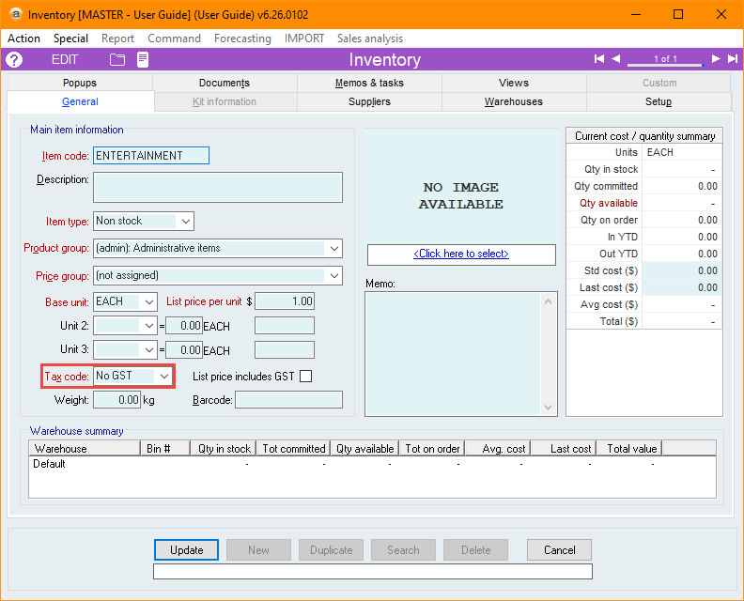Open the Unit 2 dropdown
This screenshot has width=744, height=601.
[149, 326]
